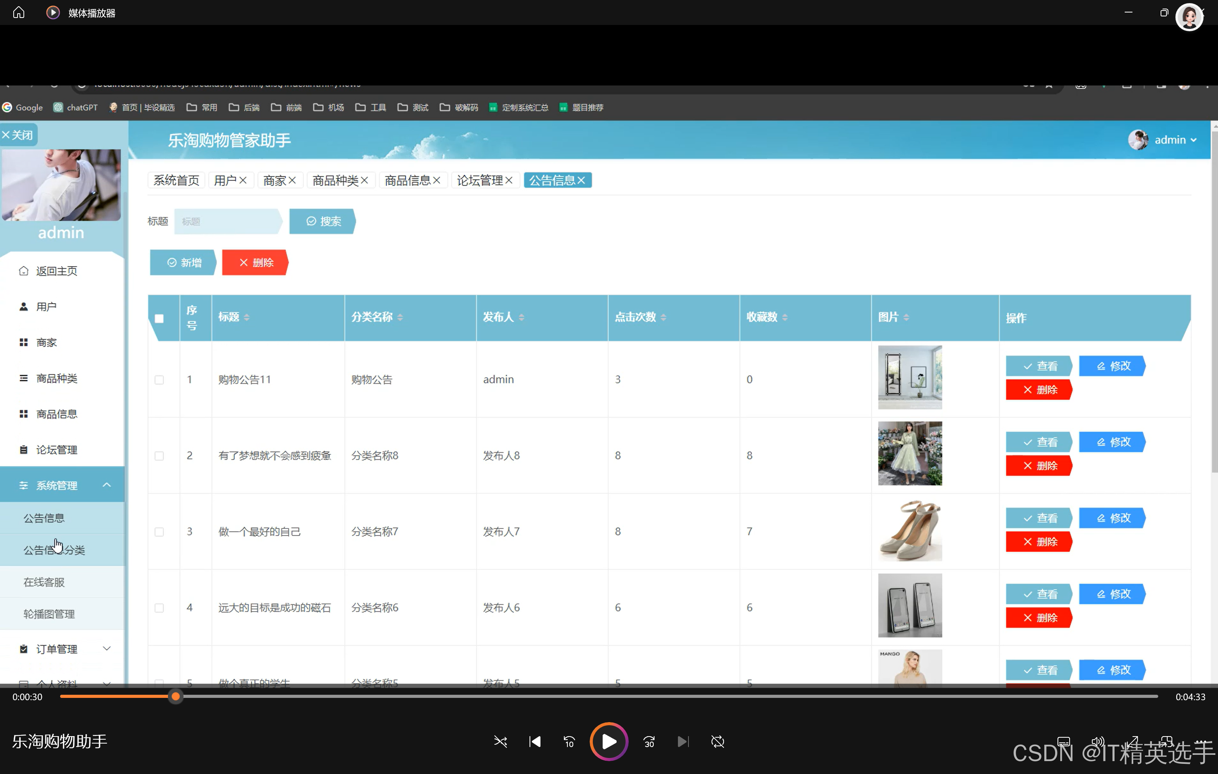
Task: Click 修改 button for 购物公告11 row
Action: (1112, 366)
